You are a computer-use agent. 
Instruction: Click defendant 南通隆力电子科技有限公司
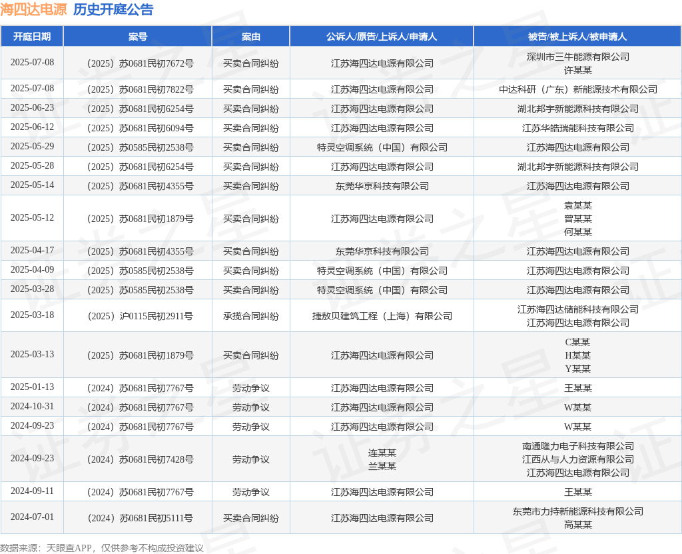[577, 447]
